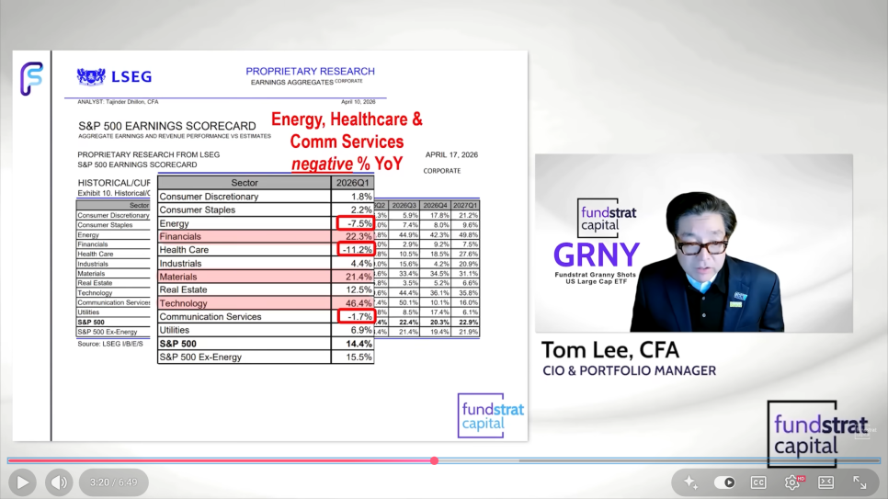Click the 'Source: LSEG I/B/E/S' note
Image resolution: width=888 pixels, height=499 pixels.
(x=110, y=344)
